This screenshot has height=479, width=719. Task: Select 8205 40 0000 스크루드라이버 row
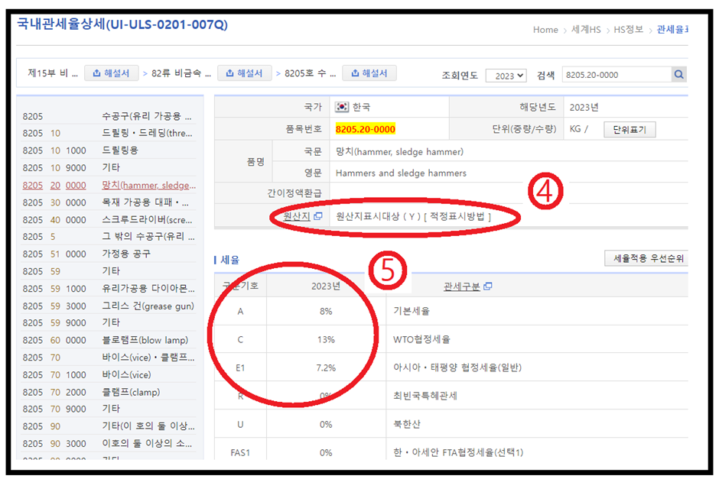(109, 220)
